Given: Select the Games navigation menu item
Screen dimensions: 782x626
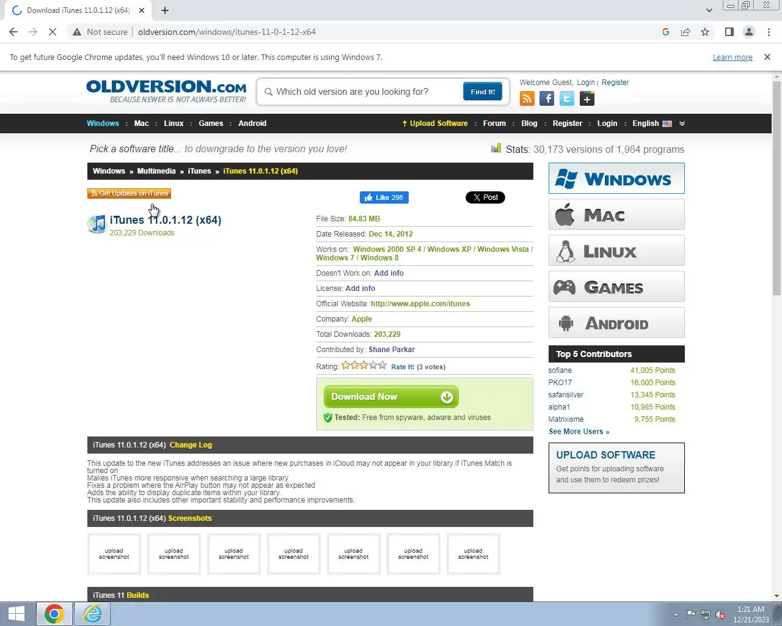Looking at the screenshot, I should [x=211, y=123].
